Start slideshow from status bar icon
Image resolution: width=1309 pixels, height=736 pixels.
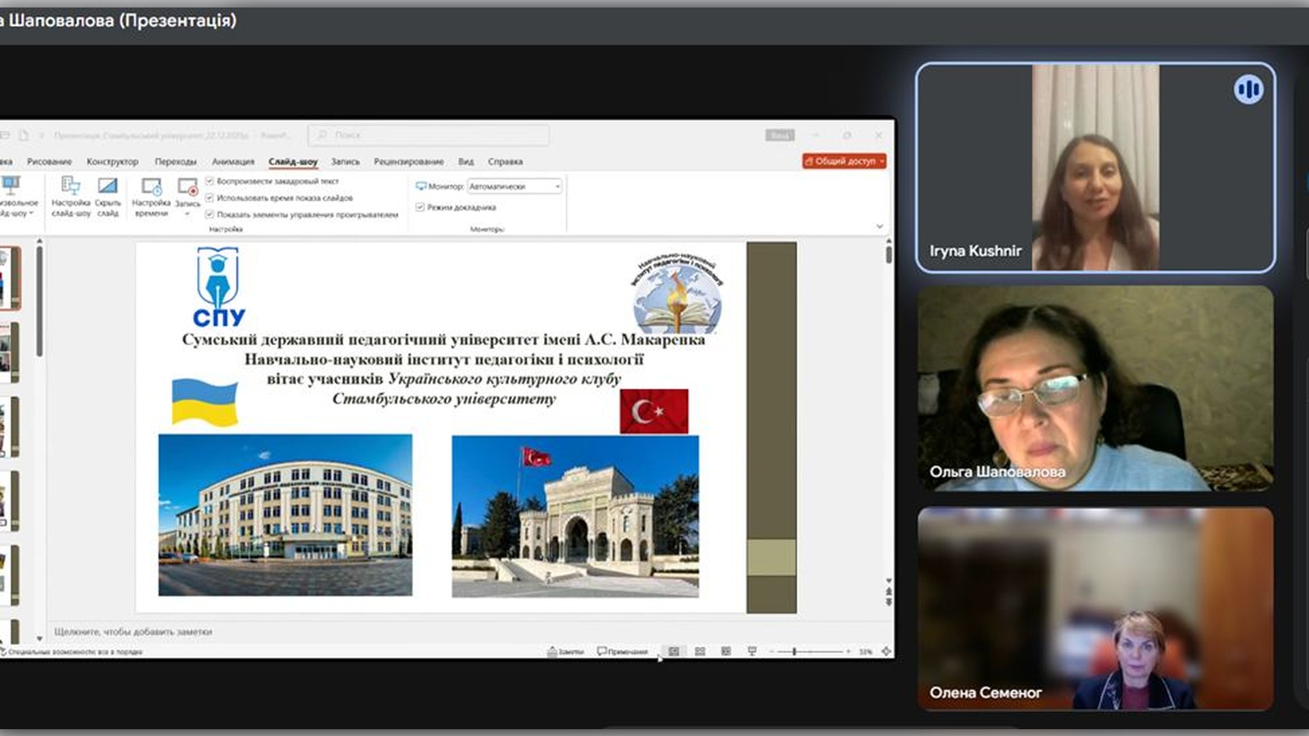752,651
